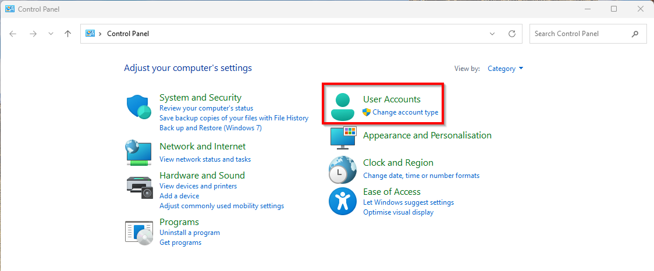Image resolution: width=654 pixels, height=271 pixels.
Task: Open the View by Category dropdown
Action: (x=506, y=69)
